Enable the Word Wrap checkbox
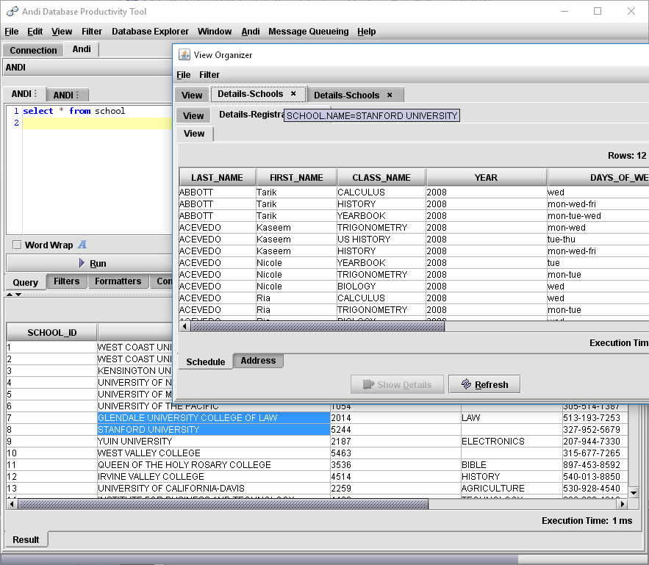This screenshot has width=649, height=565. coord(17,245)
